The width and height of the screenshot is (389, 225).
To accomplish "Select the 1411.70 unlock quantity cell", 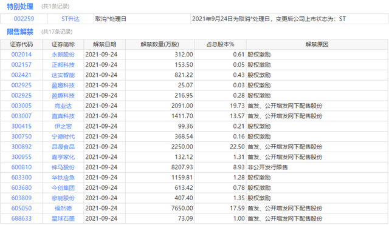I will tap(160, 116).
